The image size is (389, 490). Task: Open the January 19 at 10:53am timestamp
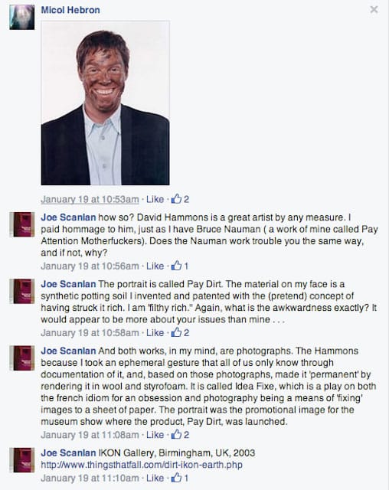[x=90, y=199]
